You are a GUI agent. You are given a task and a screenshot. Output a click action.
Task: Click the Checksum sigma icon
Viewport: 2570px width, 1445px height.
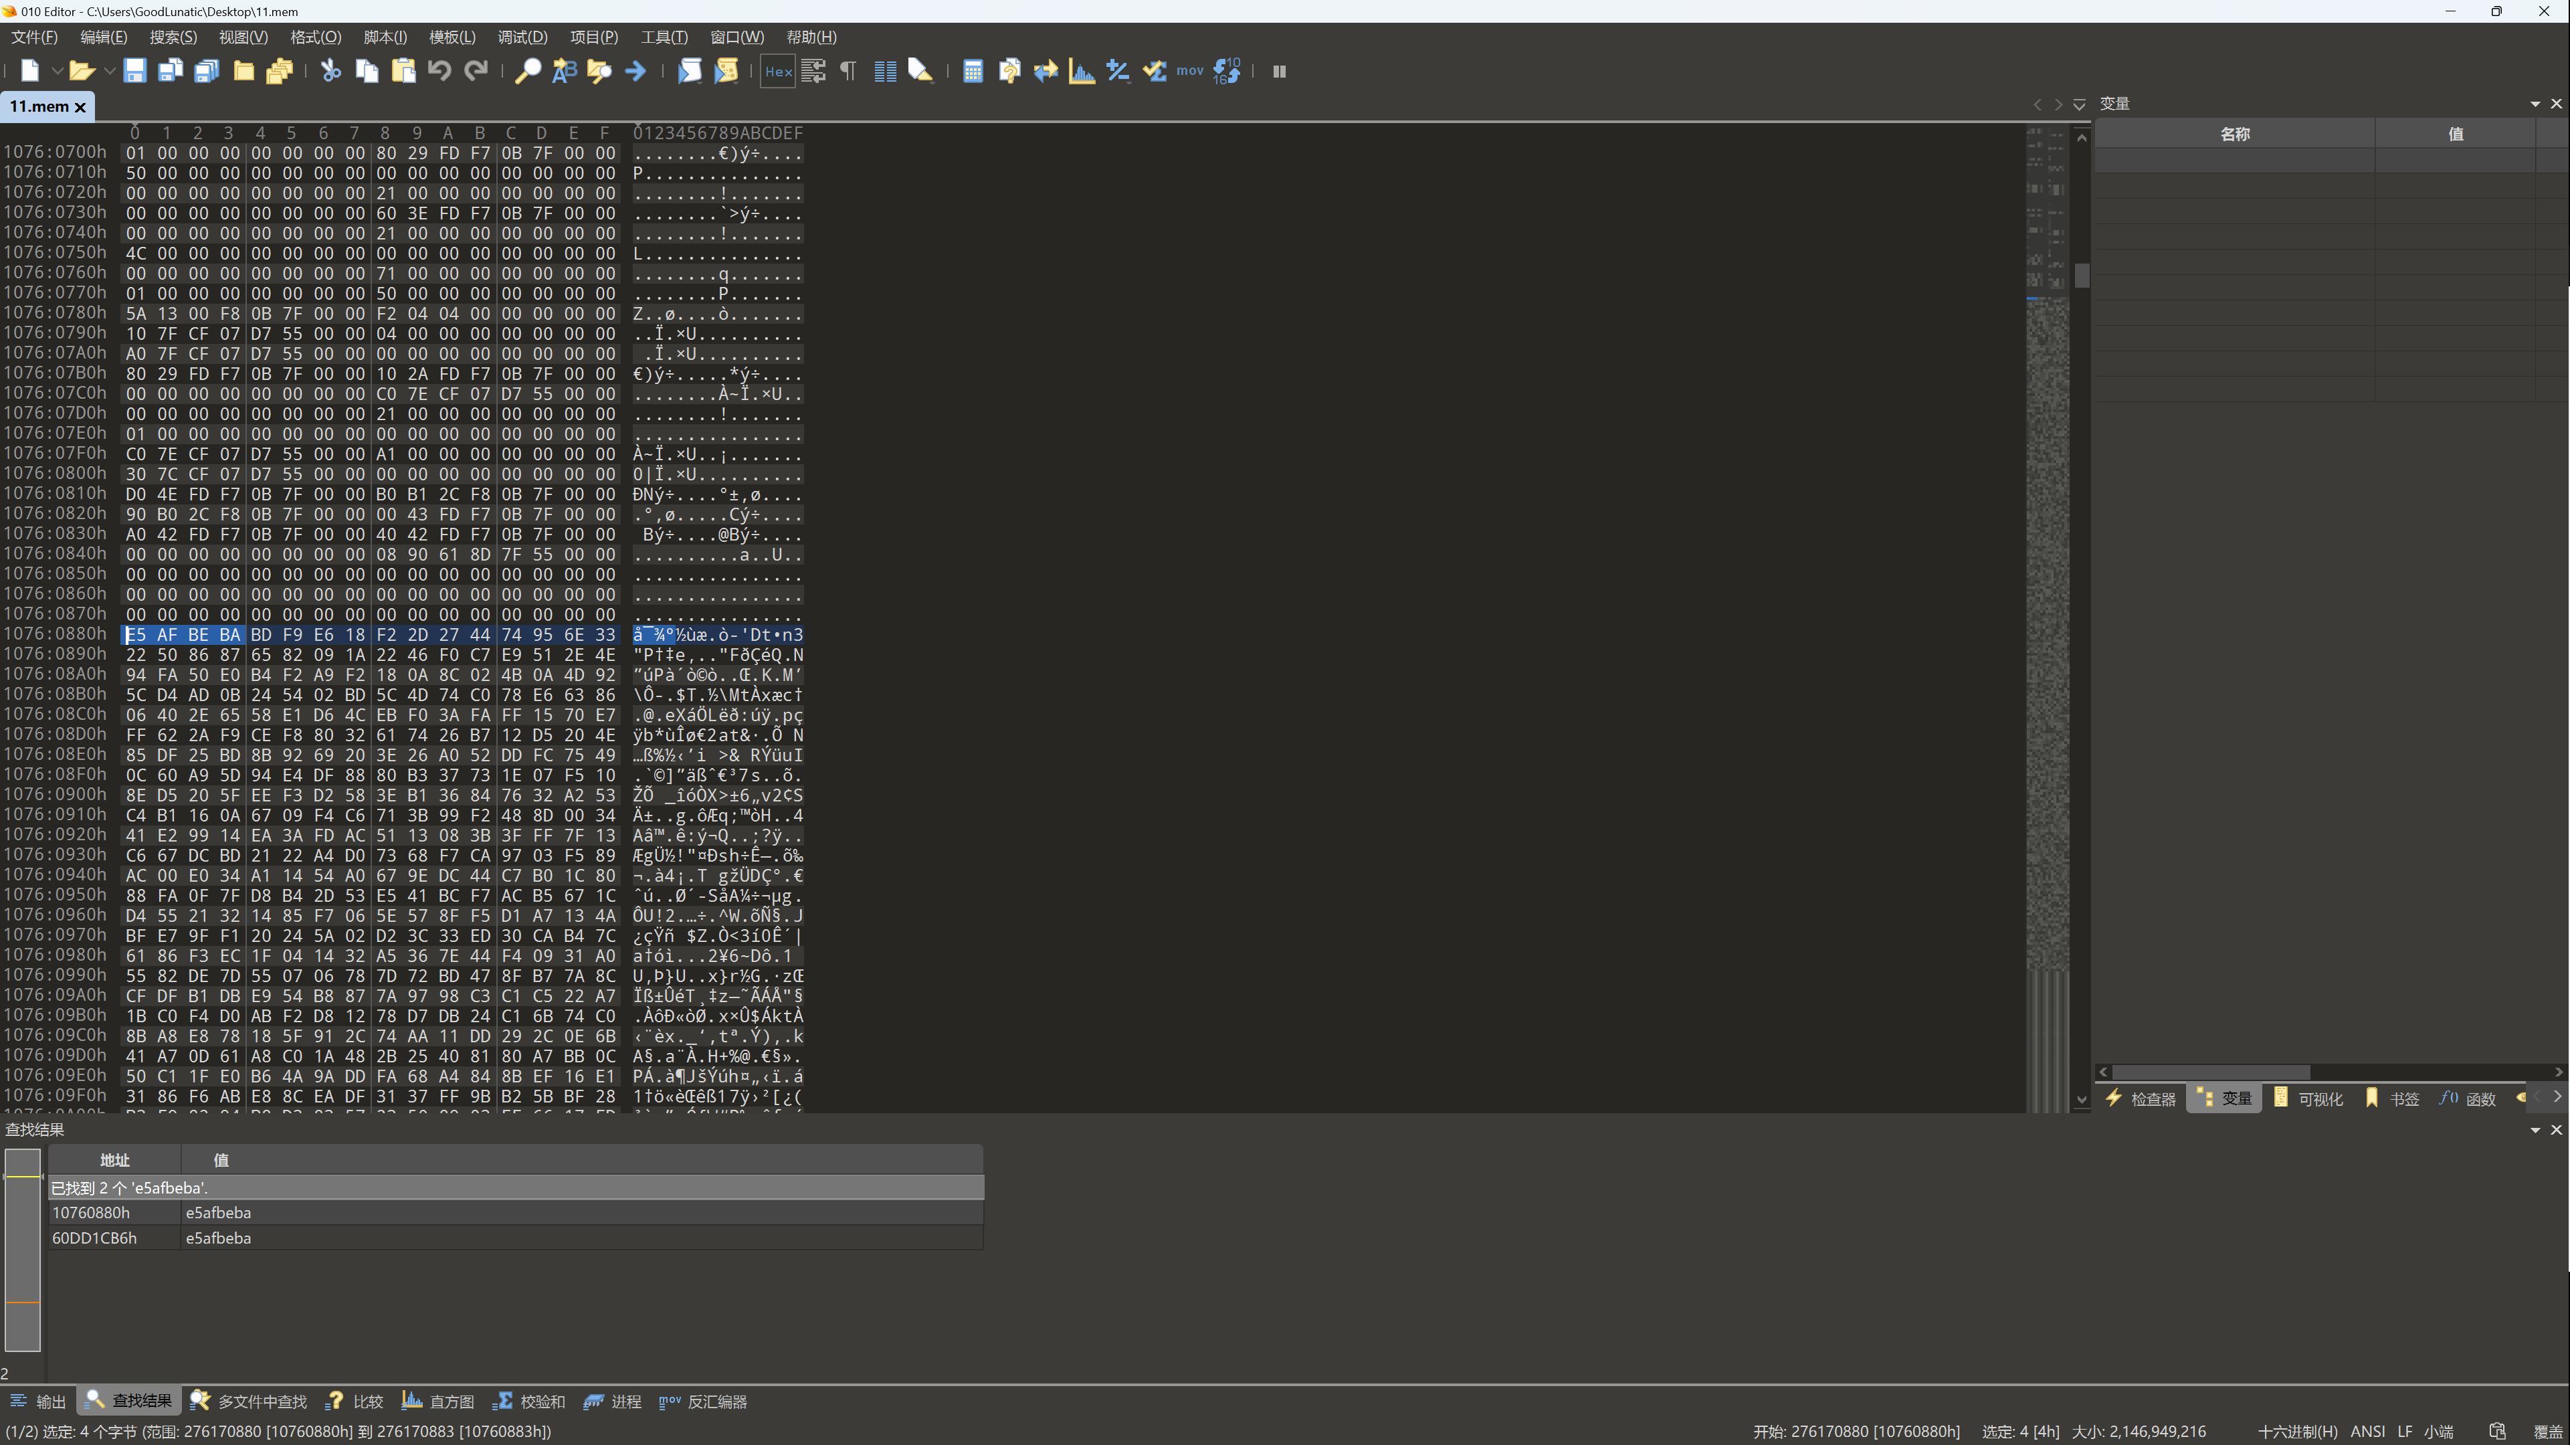1155,71
